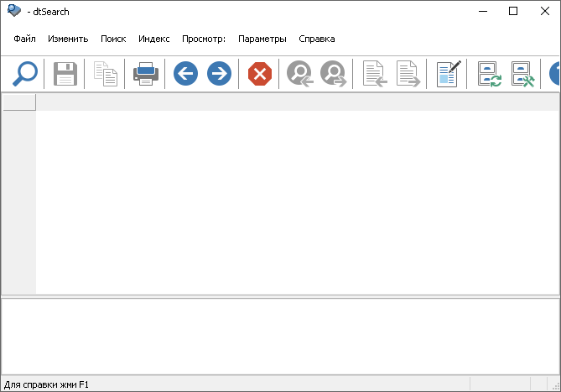
Task: Go back with blue left arrow
Action: point(185,74)
